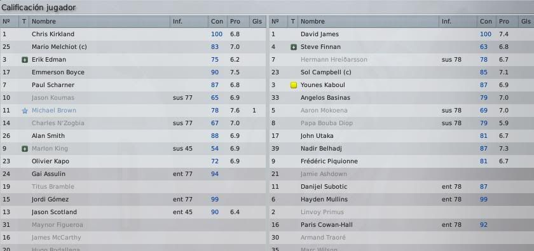Click the injury icon beside Marlon King
This screenshot has width=534, height=251.
(25, 149)
